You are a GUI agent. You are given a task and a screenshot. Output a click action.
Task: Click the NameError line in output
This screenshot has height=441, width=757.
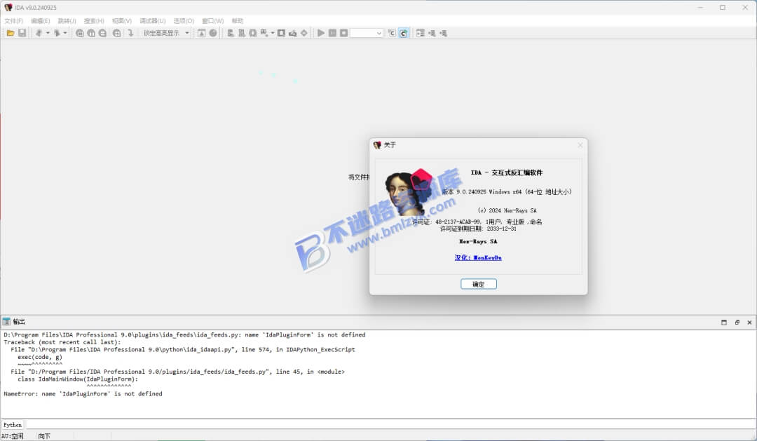tap(83, 394)
